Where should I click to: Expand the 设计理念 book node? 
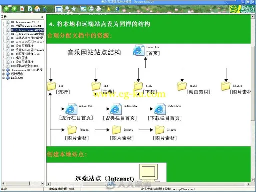(3, 74)
